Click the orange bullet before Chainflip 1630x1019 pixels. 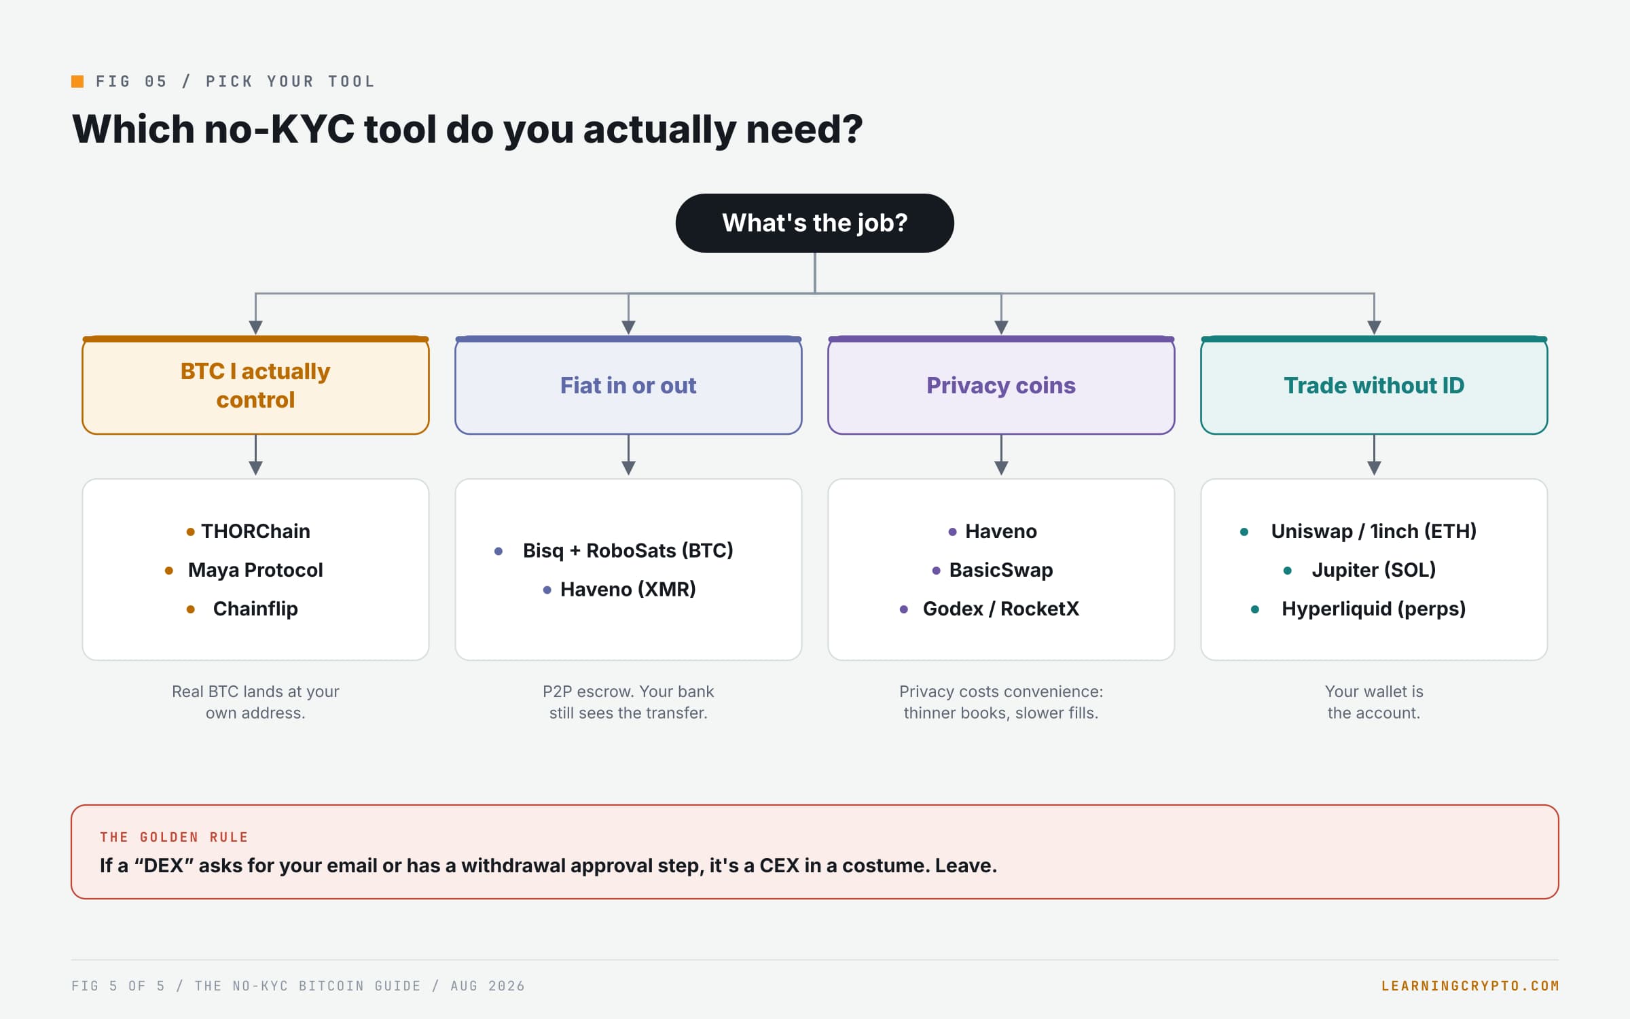pyautogui.click(x=191, y=609)
